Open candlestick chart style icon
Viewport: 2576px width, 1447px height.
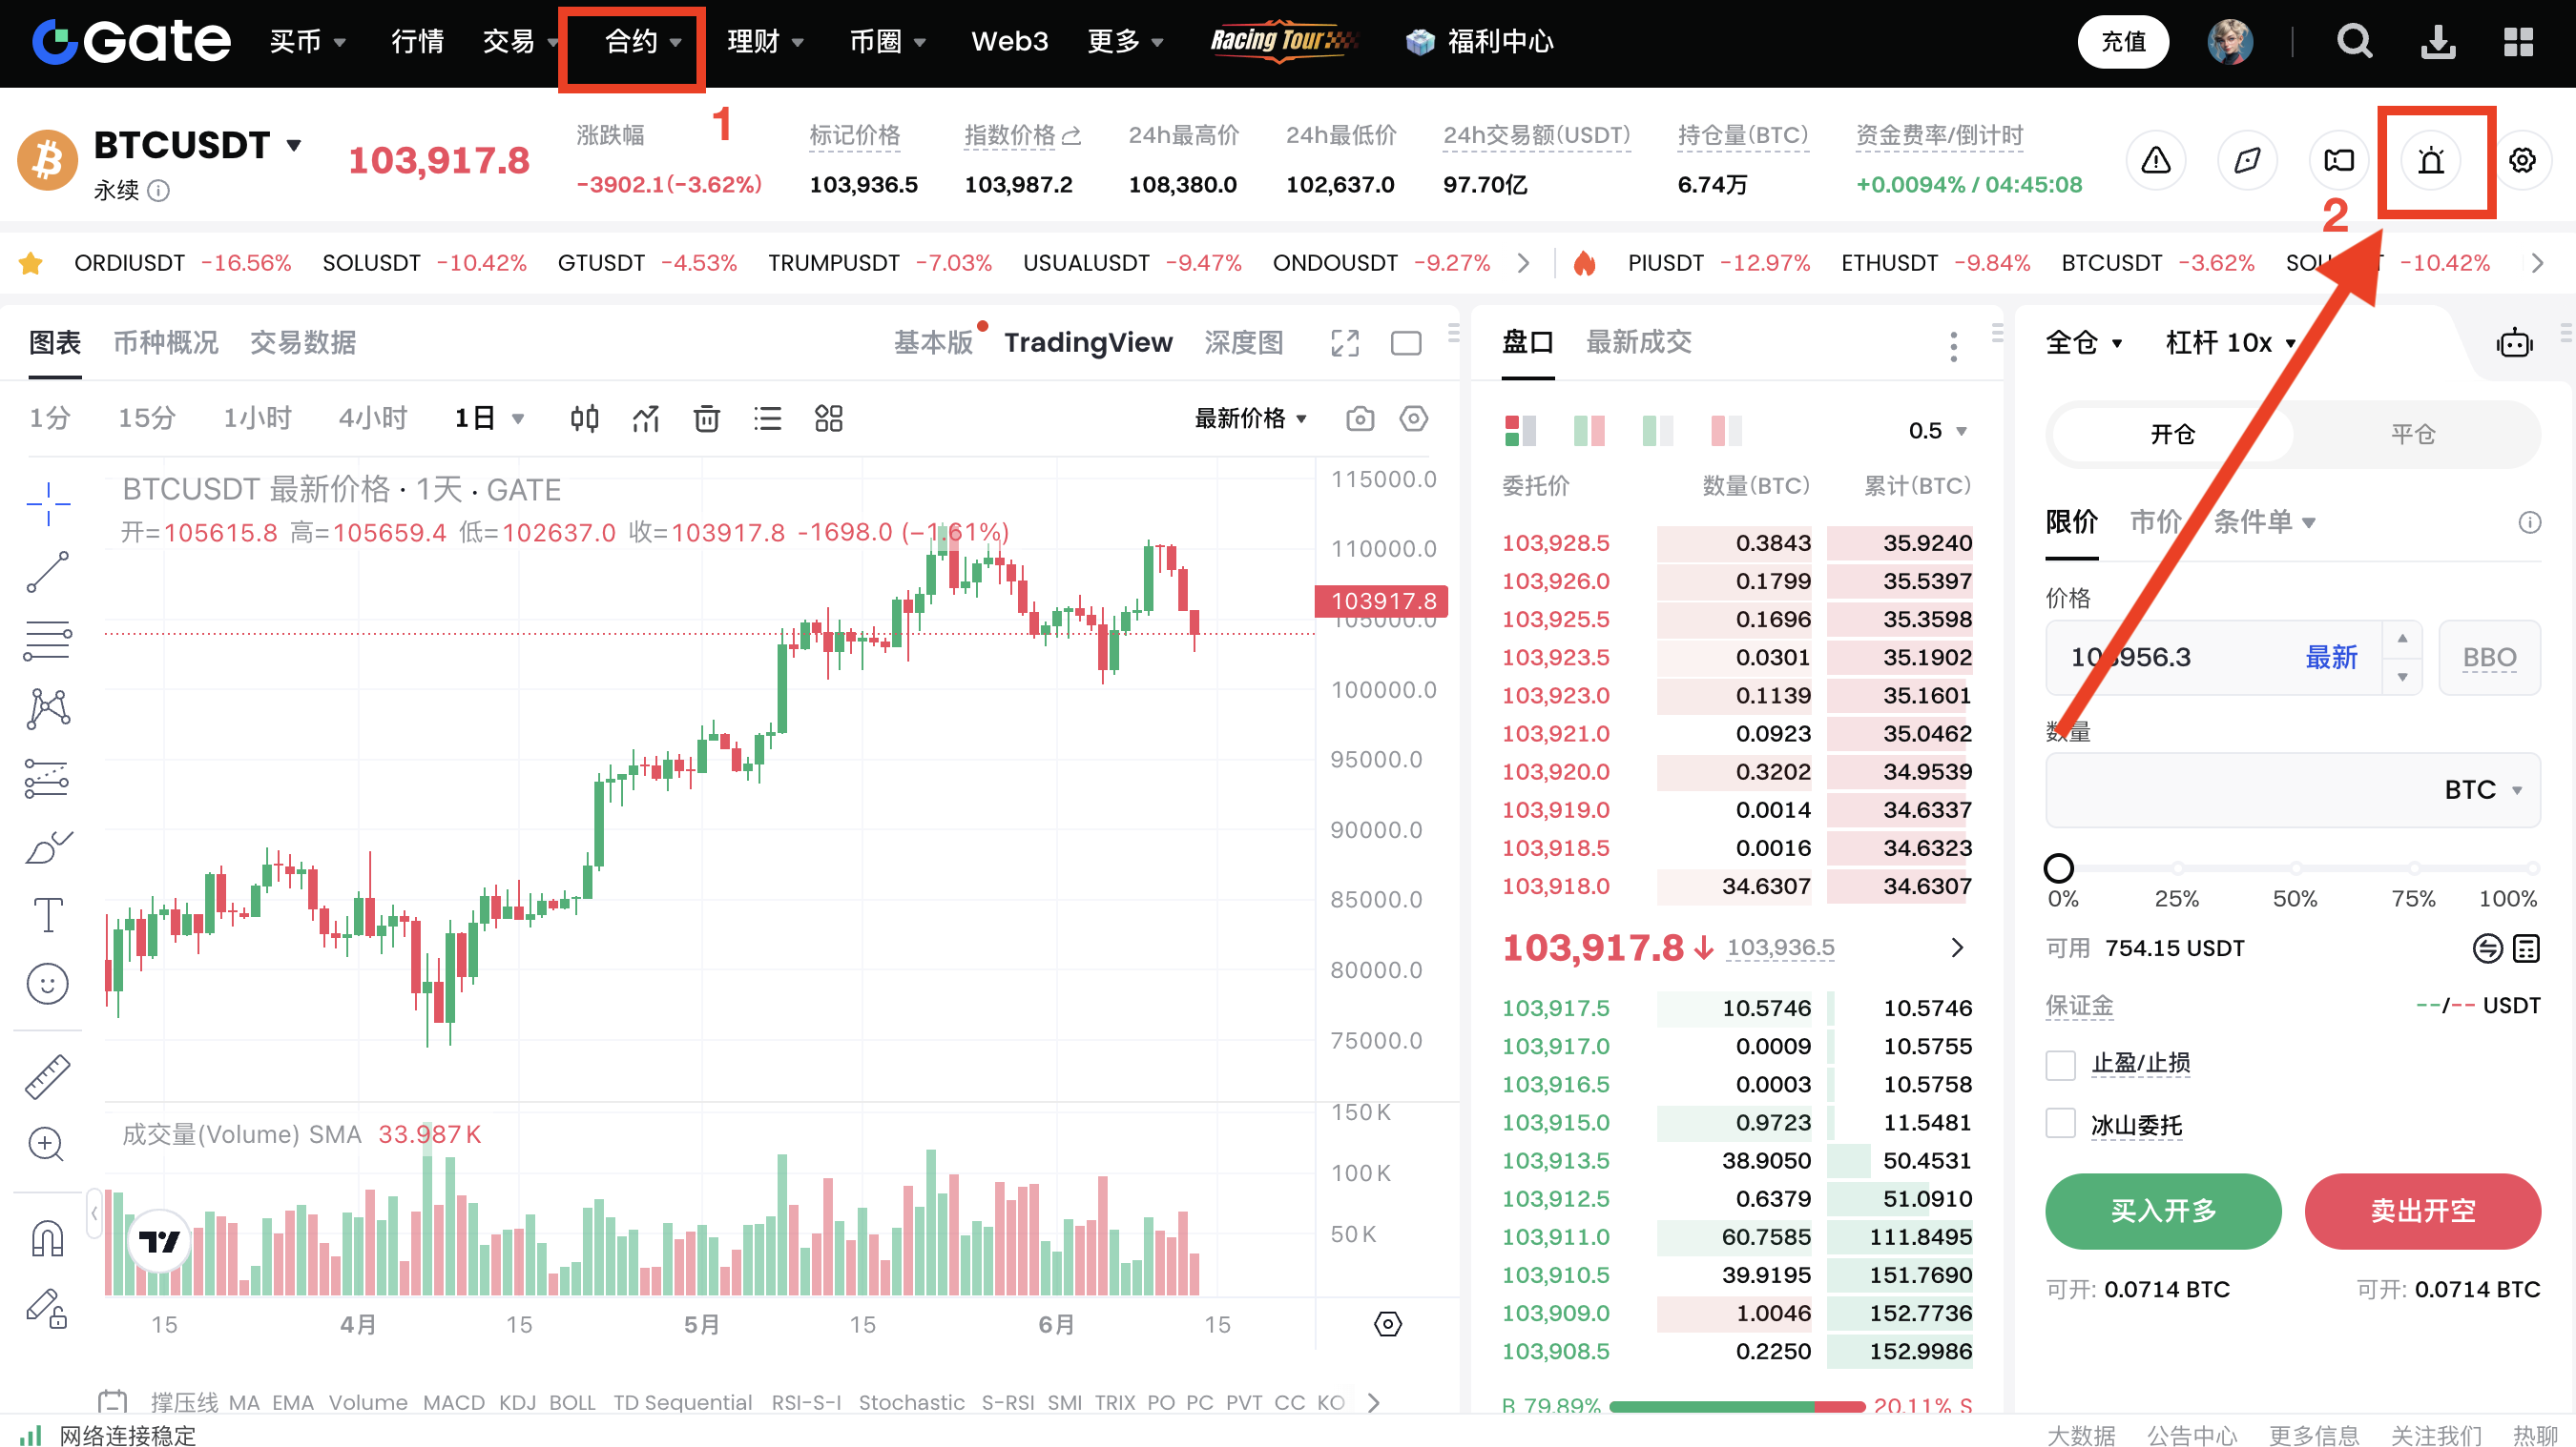coord(584,418)
